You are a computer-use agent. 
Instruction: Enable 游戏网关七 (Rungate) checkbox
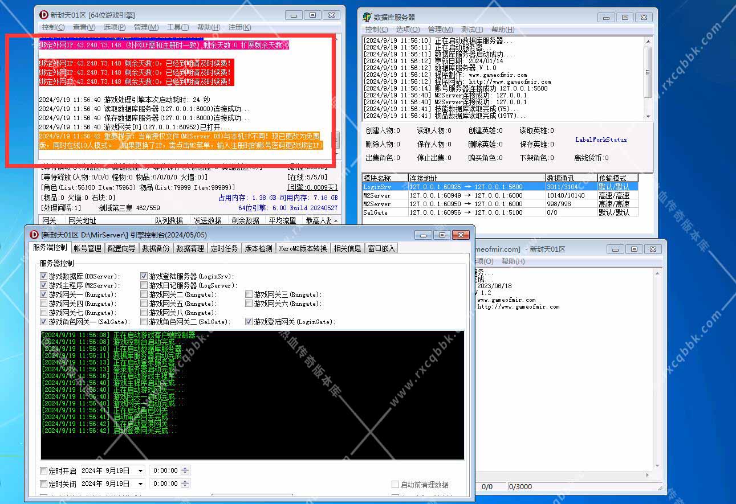click(44, 313)
